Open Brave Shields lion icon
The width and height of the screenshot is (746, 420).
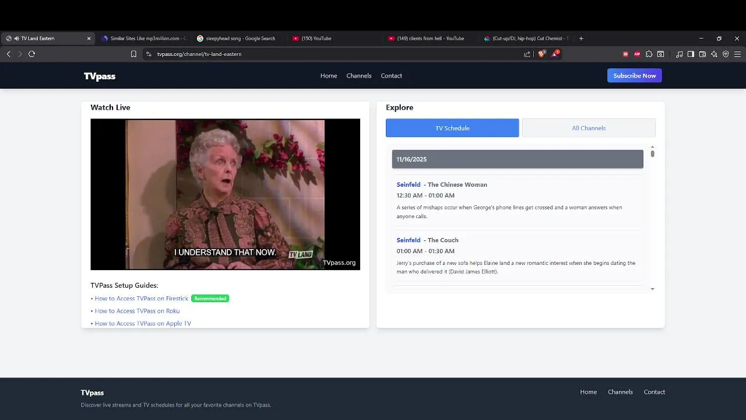coord(541,54)
